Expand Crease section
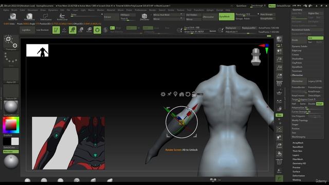329x185 pixels. point(296,54)
